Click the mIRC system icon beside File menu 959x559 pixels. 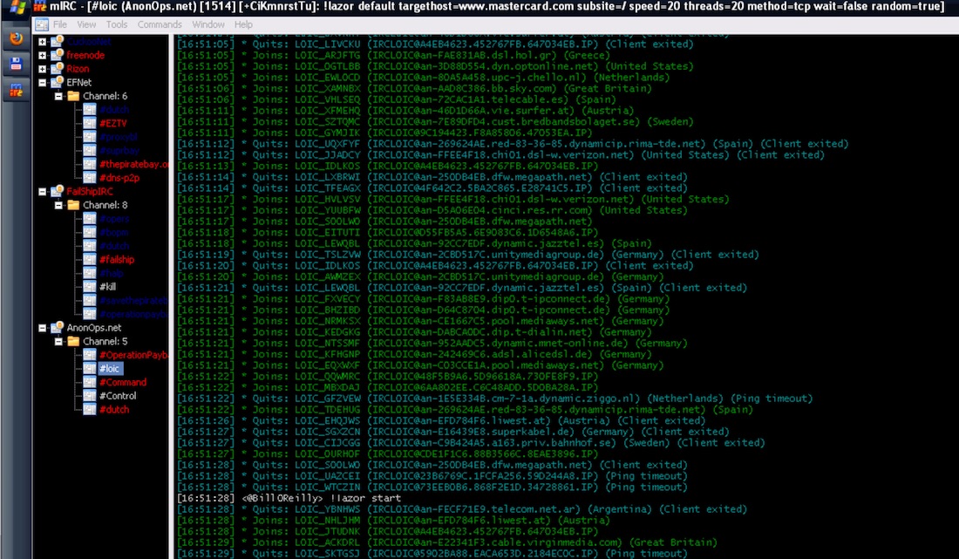[x=44, y=24]
